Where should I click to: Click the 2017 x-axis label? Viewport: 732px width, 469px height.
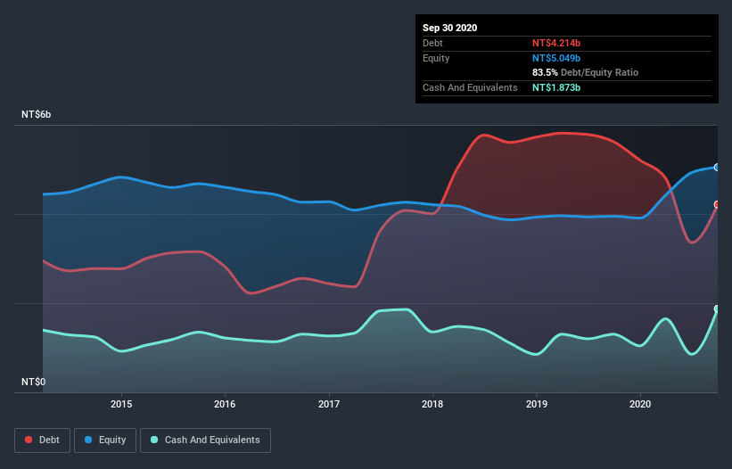(329, 404)
